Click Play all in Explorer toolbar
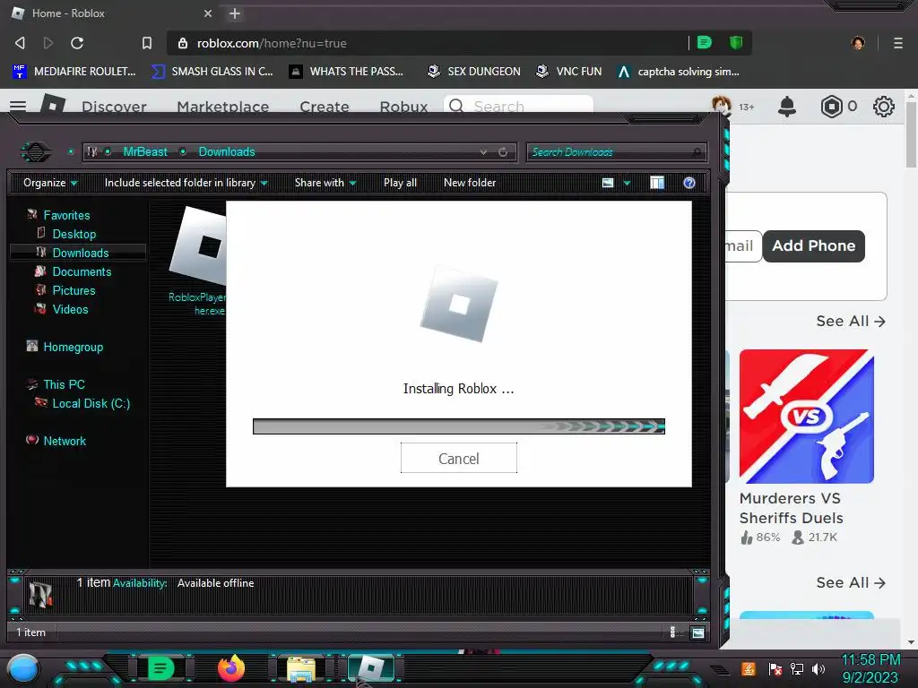This screenshot has width=918, height=688. coord(401,183)
